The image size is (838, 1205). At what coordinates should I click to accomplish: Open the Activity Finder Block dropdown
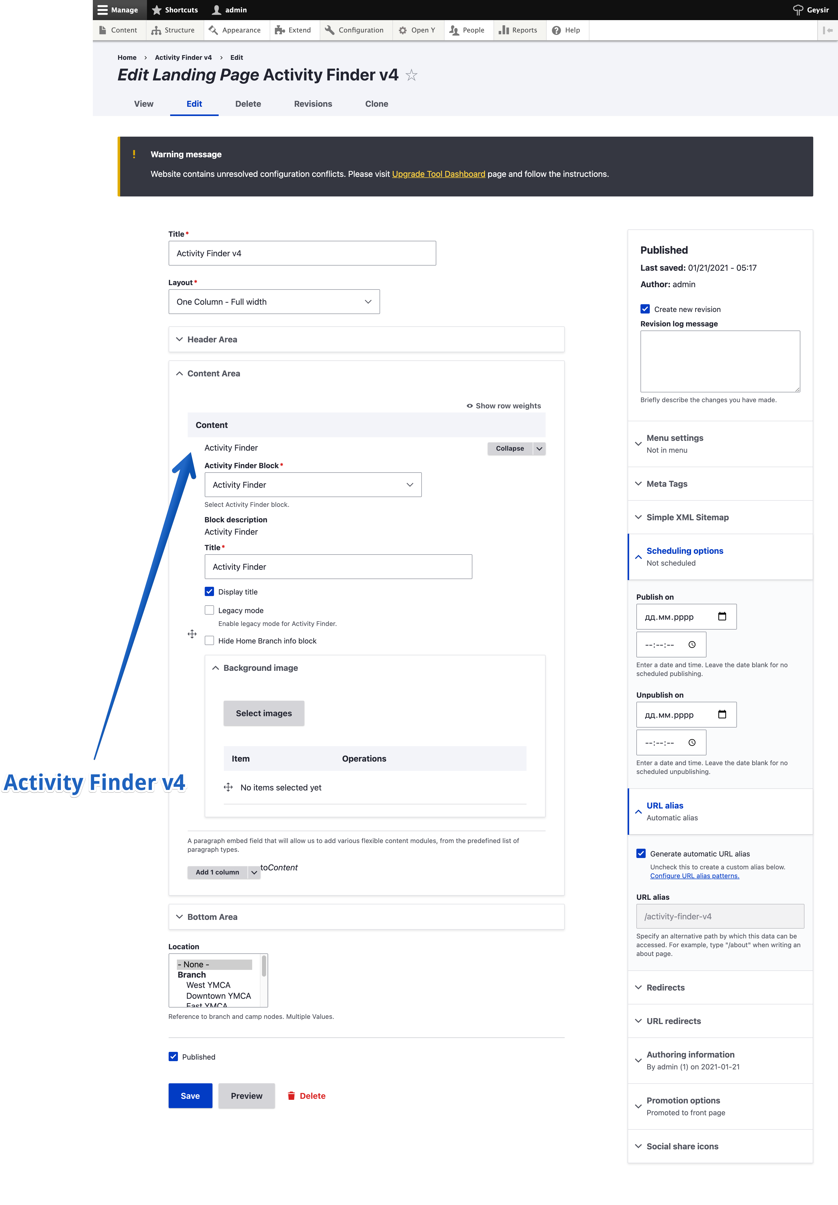[313, 485]
